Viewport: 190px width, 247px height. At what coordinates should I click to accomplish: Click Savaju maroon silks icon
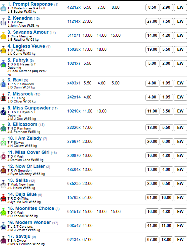pos(3,240)
